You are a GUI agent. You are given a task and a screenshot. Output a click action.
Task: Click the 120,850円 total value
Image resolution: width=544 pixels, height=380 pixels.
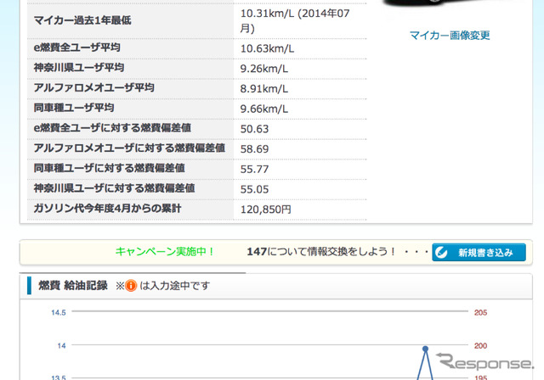pyautogui.click(x=265, y=210)
